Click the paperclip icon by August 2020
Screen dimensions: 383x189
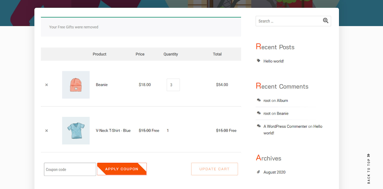click(258, 172)
